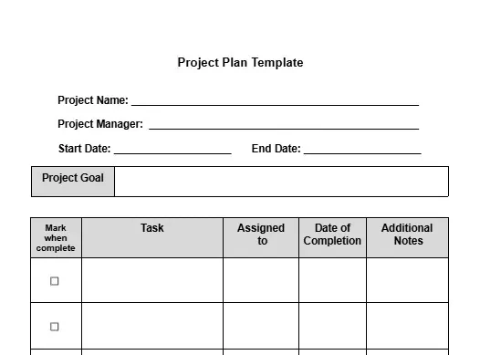Screen dimensions: 480x355
Task: Select the Project Goal label cell
Action: [x=73, y=182]
